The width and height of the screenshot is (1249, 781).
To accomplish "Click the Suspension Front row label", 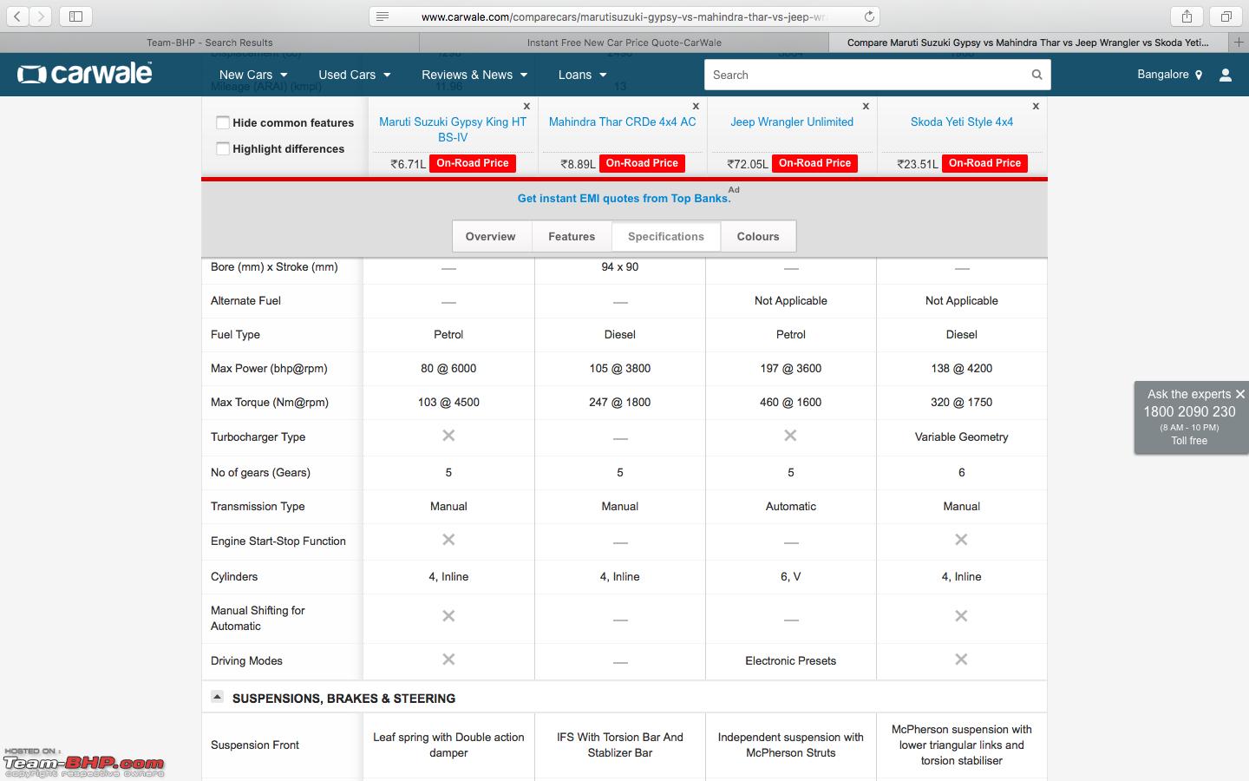I will pos(255,745).
